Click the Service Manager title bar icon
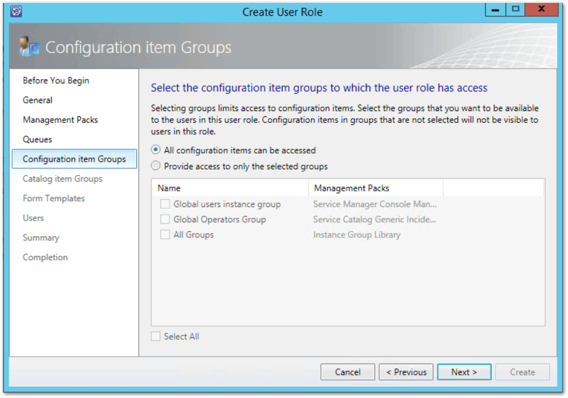The width and height of the screenshot is (568, 398). tap(16, 12)
